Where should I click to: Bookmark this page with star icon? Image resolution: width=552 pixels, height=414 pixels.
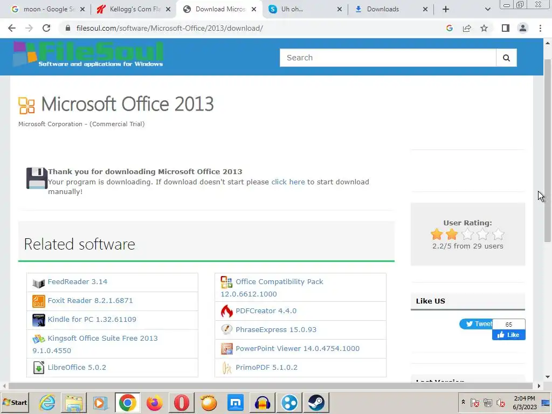[484, 28]
